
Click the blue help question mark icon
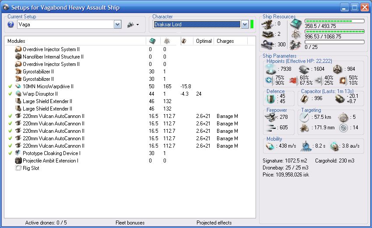[x=11, y=24]
